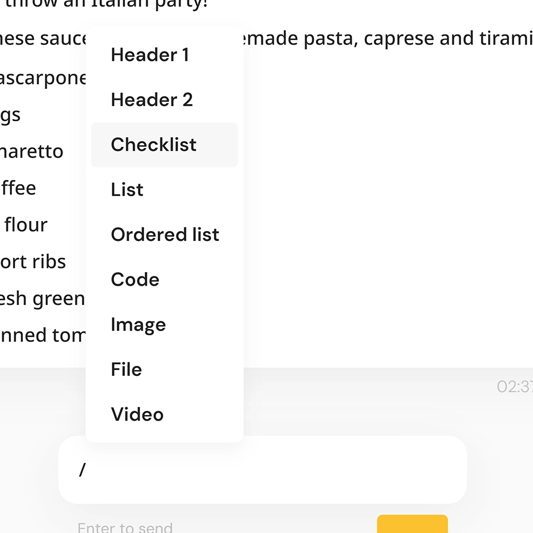This screenshot has width=533, height=533.
Task: Click the homemade pasta, caprese and tiramisu text
Action: (x=385, y=39)
